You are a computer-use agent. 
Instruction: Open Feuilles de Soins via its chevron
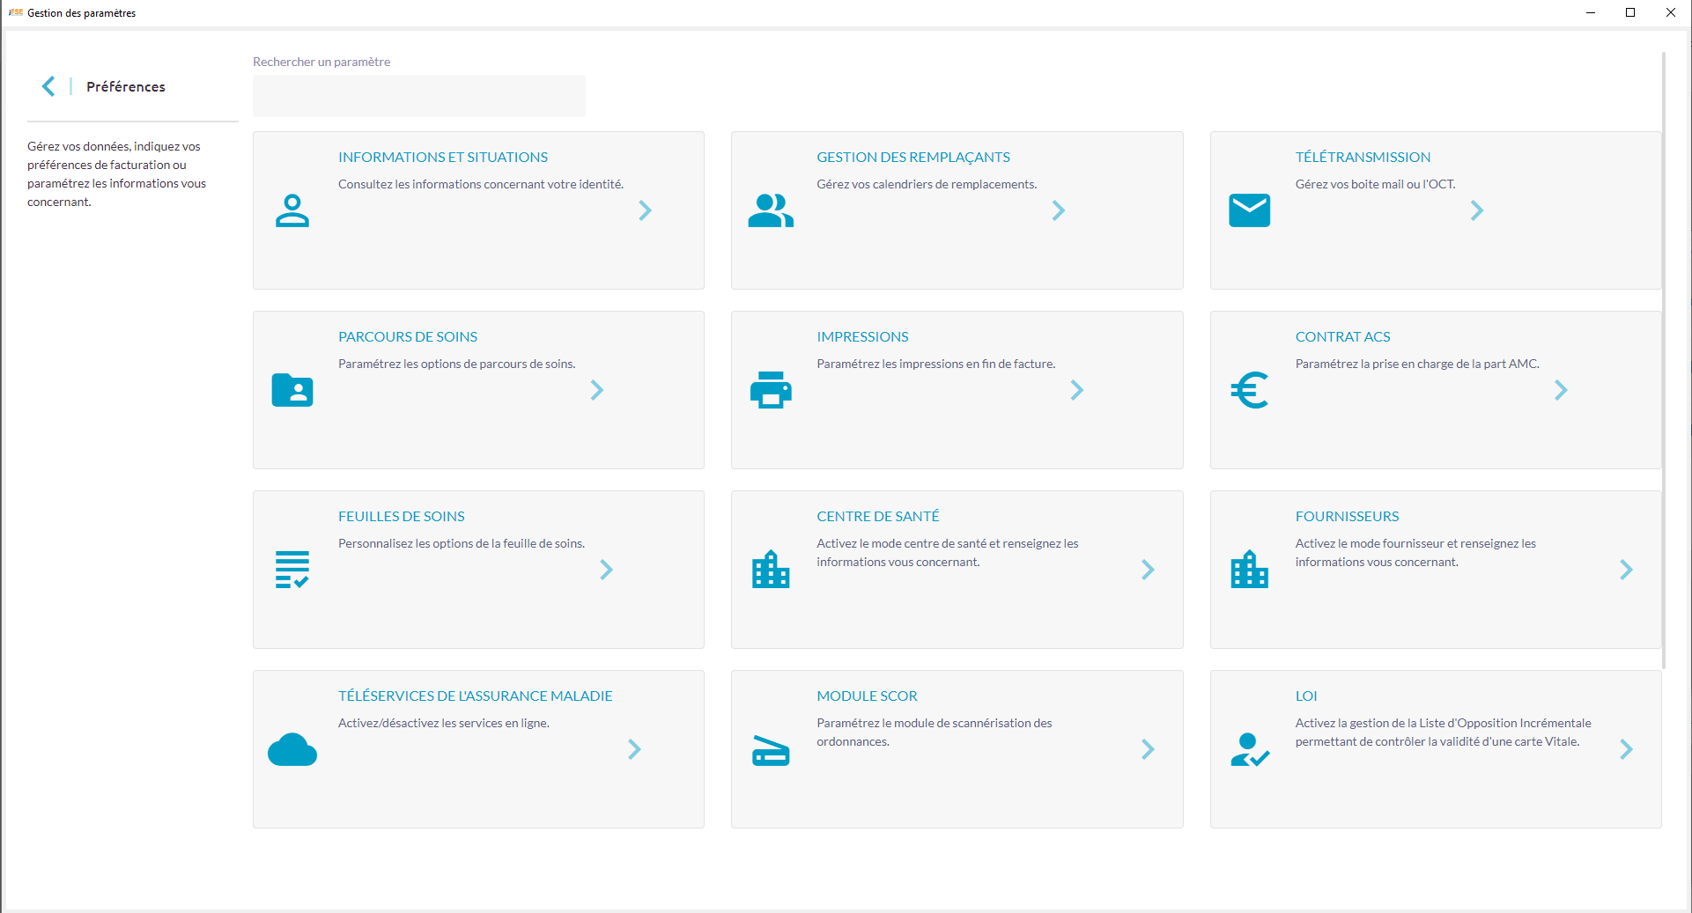(607, 570)
